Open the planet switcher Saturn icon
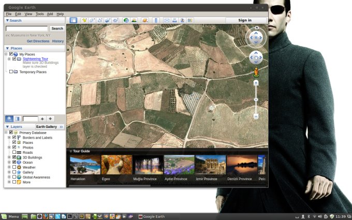Screen dimensions: 352x220 [x=145, y=20]
